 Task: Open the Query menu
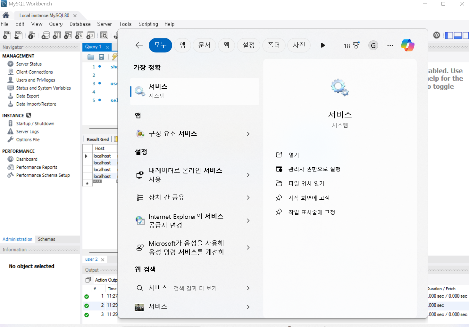[56, 24]
